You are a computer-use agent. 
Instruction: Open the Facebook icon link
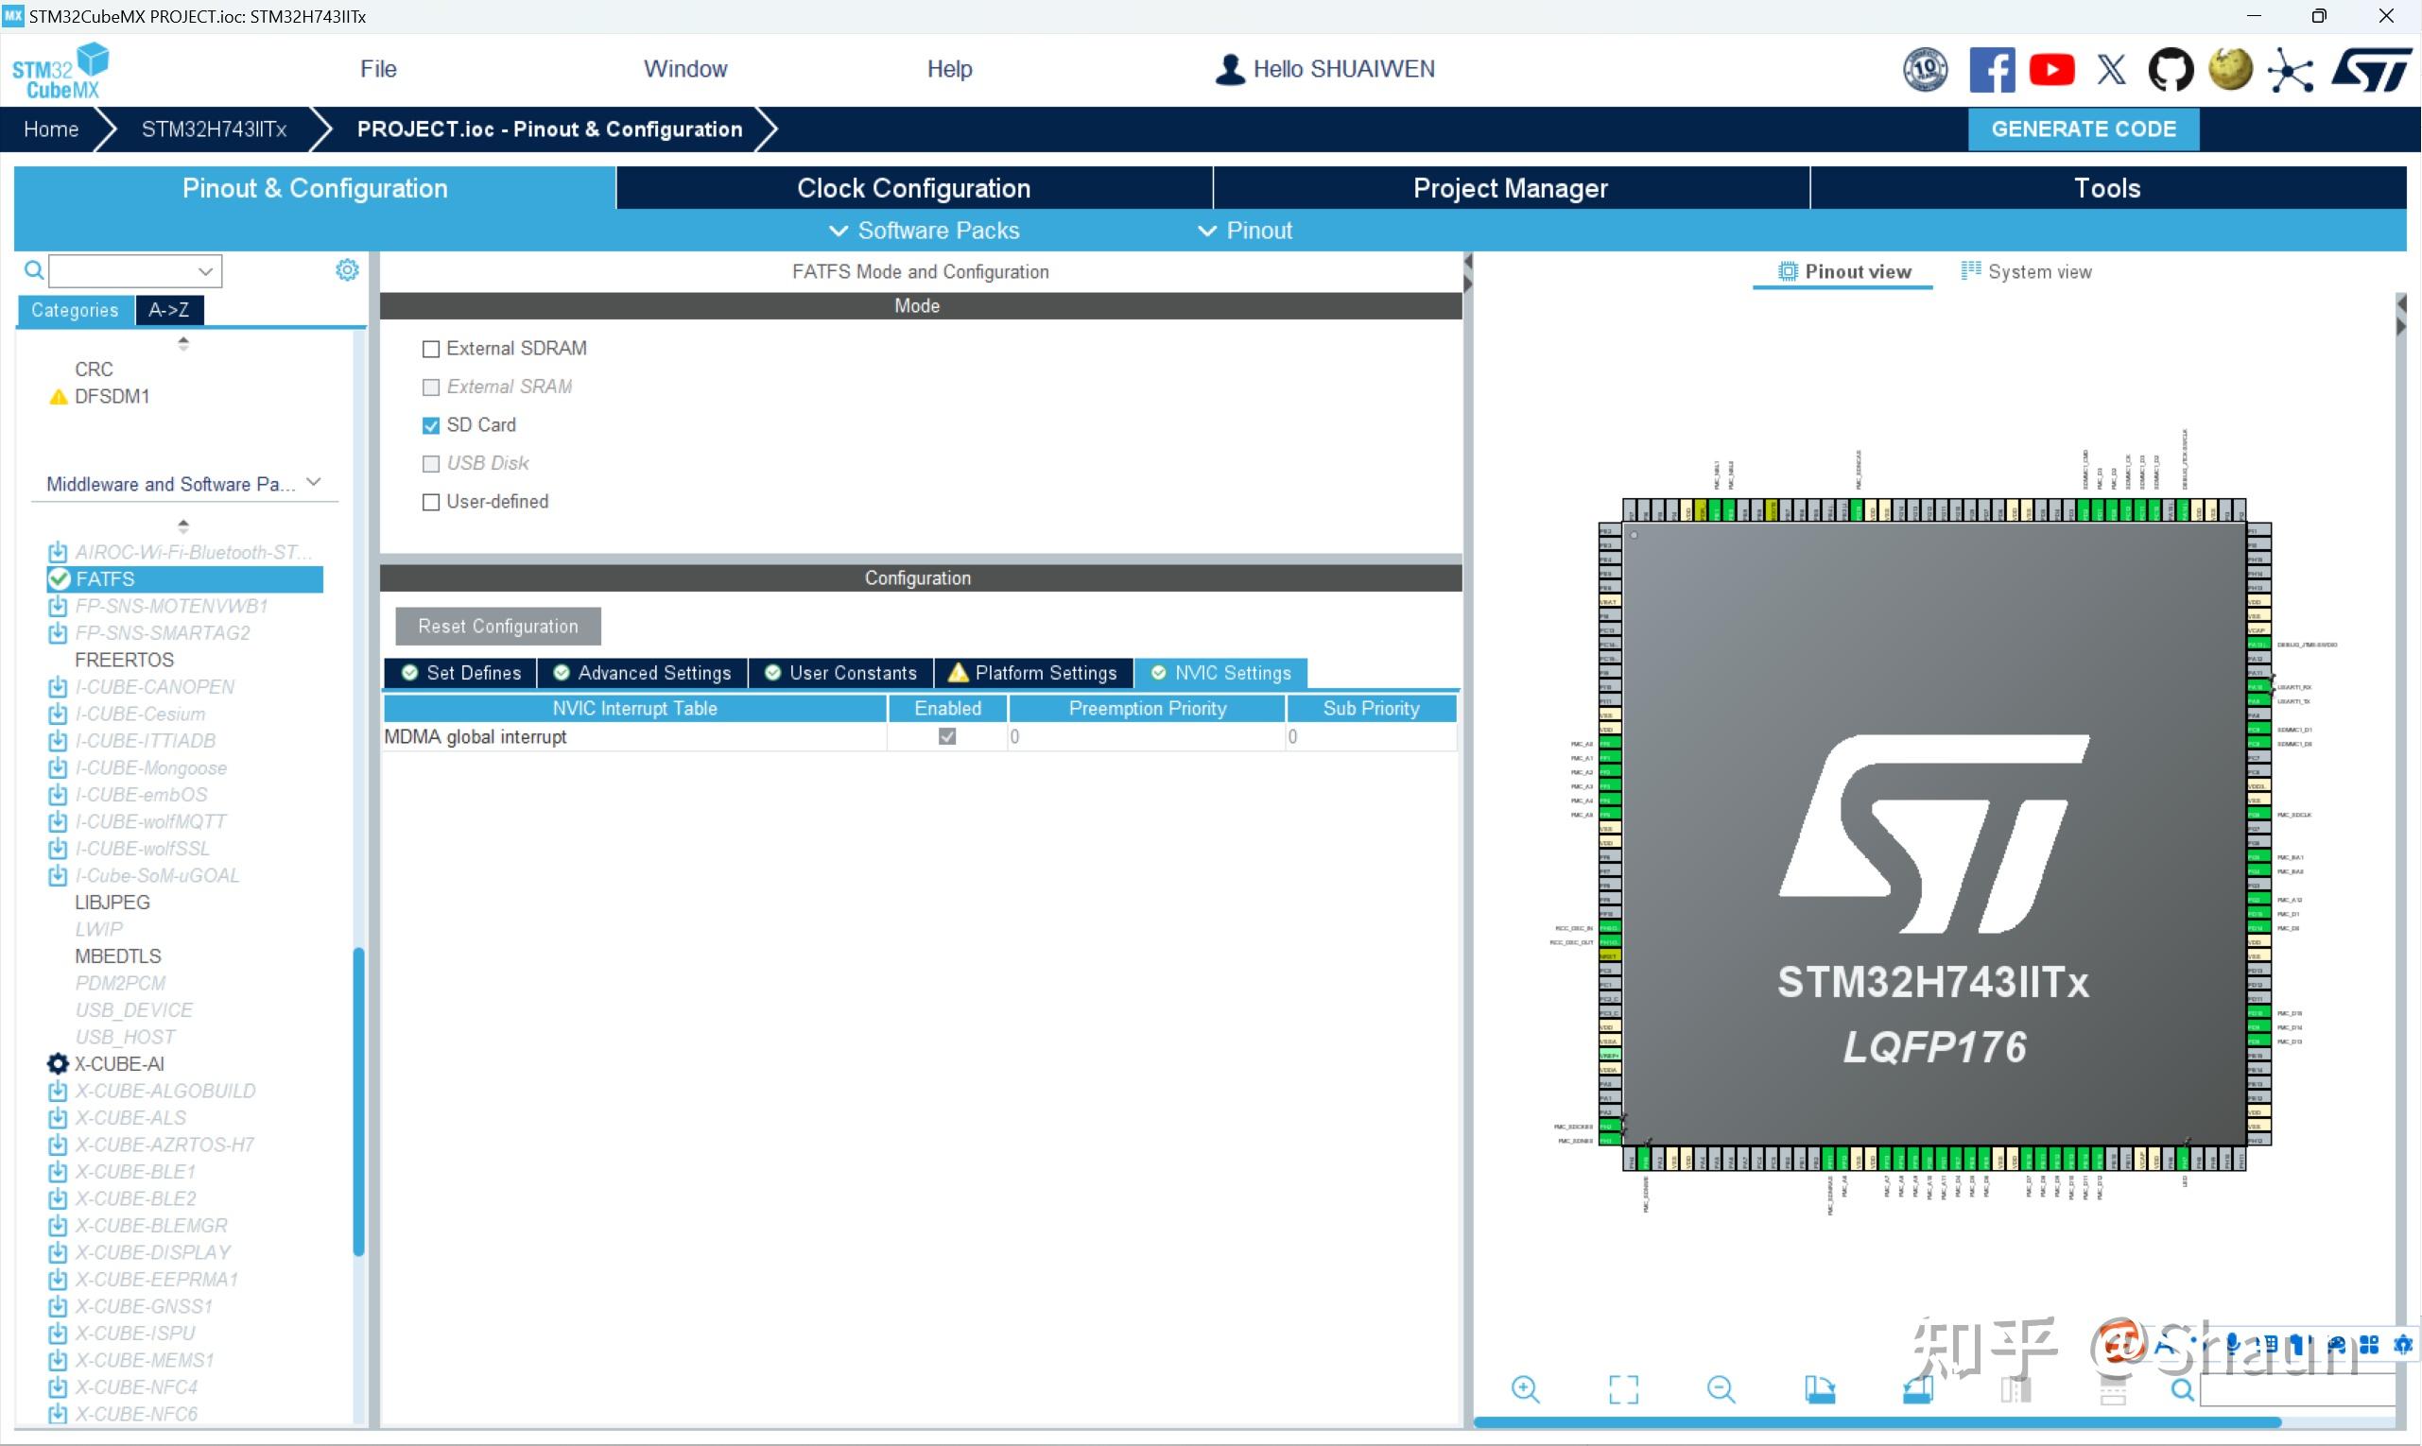pos(1991,70)
